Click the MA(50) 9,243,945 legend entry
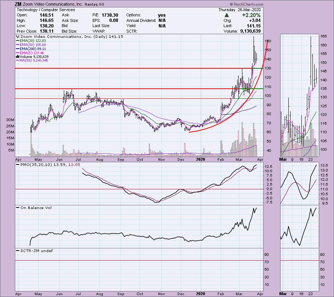 32,61
